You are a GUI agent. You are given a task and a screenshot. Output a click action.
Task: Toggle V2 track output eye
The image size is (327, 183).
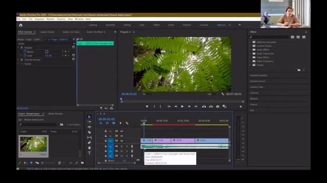122,136
